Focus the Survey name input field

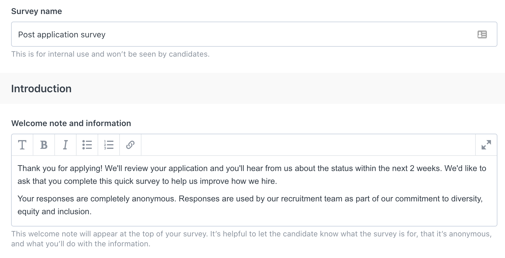tap(254, 34)
